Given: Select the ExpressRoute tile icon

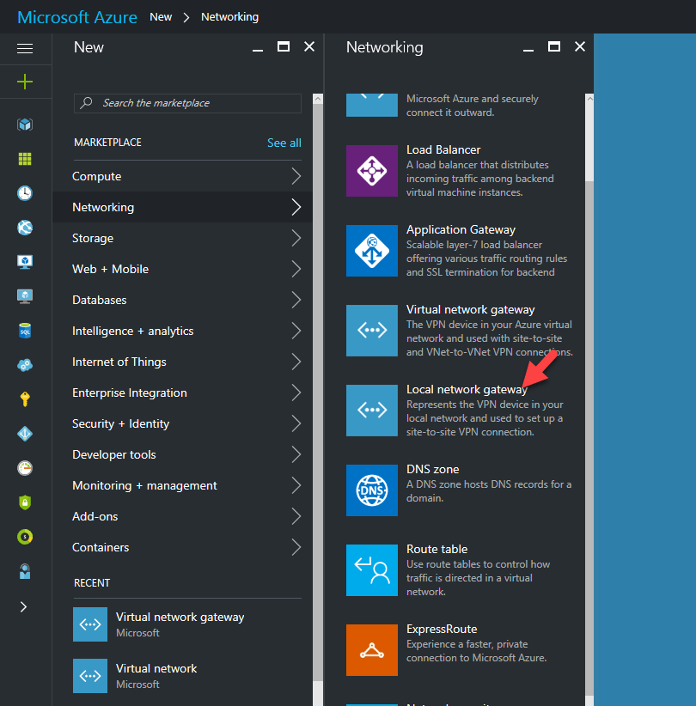Looking at the screenshot, I should tap(372, 650).
